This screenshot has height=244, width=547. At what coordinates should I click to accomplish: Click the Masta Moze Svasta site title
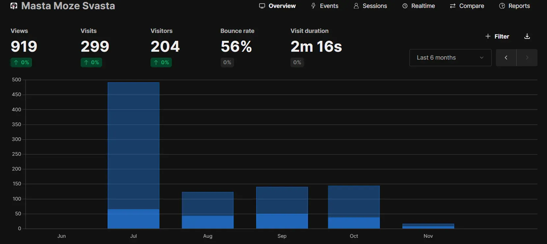click(68, 6)
